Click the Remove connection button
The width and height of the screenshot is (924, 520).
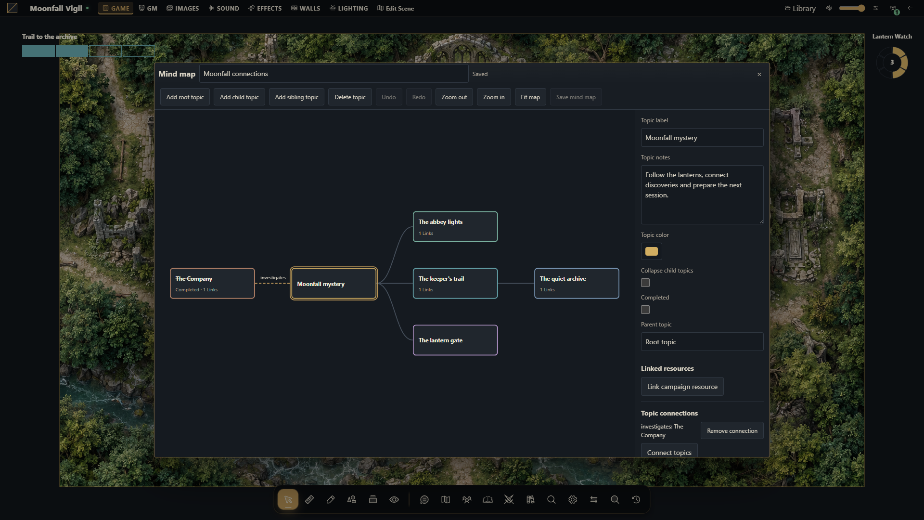pyautogui.click(x=732, y=431)
